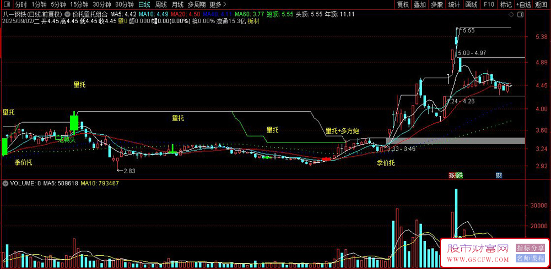Viewport: 551px width, 269px height.
Task: Click the 板材 sector label
Action: (x=253, y=21)
